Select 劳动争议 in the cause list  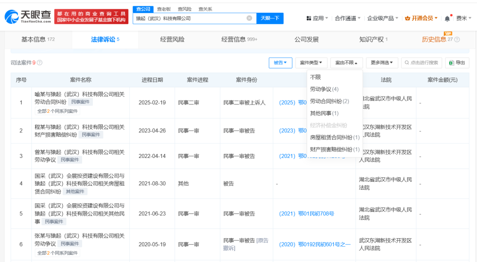pyautogui.click(x=324, y=90)
